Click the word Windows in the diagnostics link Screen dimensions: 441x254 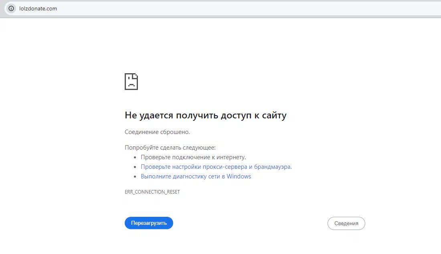point(239,176)
